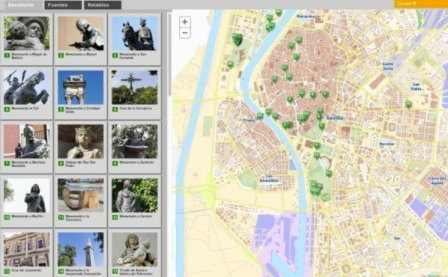Screen dimensions: 448x277
Task: Zoom in on the map
Action: 185,22
